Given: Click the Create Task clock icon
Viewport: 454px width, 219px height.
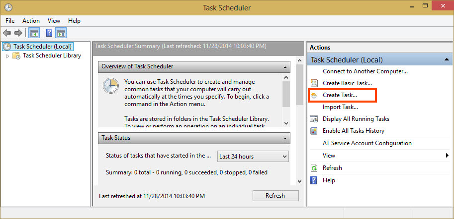Looking at the screenshot, I should 314,96.
